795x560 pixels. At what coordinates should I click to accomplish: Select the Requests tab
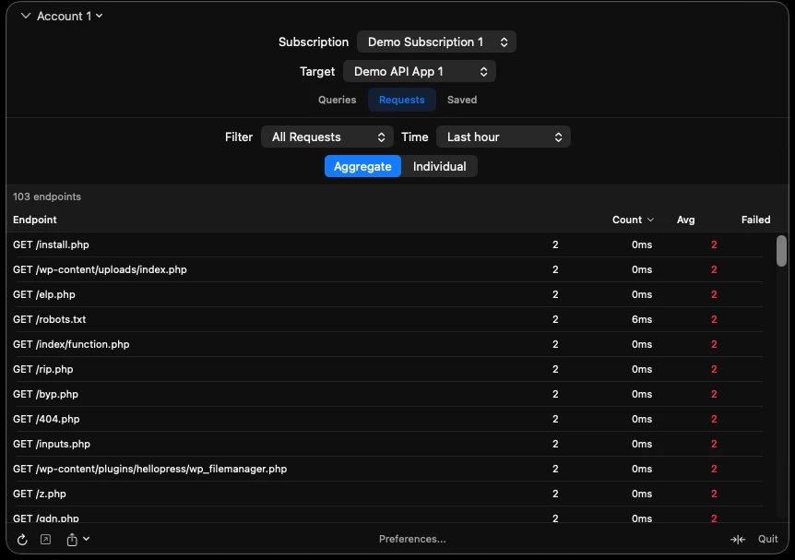(x=401, y=100)
